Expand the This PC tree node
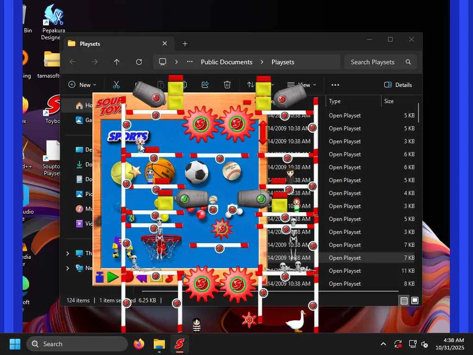The height and width of the screenshot is (355, 473). point(67,253)
